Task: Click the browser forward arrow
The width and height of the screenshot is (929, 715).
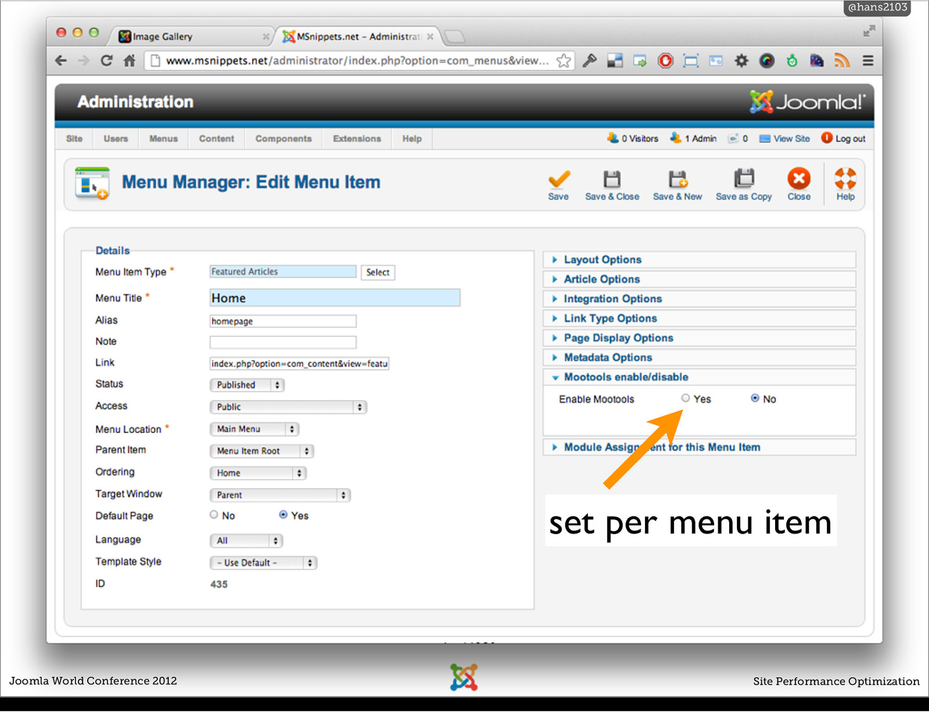Action: coord(84,60)
